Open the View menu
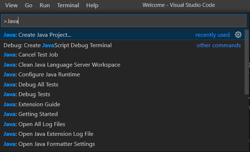 pos(12,5)
